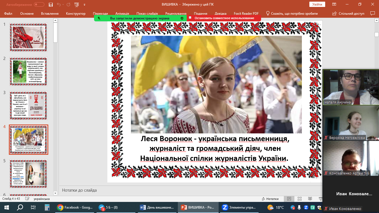The height and width of the screenshot is (213, 379).
Task: Open the comments speech bubble icon
Action: [373, 13]
